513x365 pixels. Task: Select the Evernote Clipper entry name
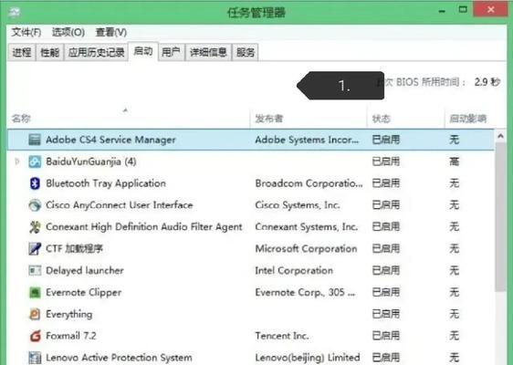click(83, 292)
